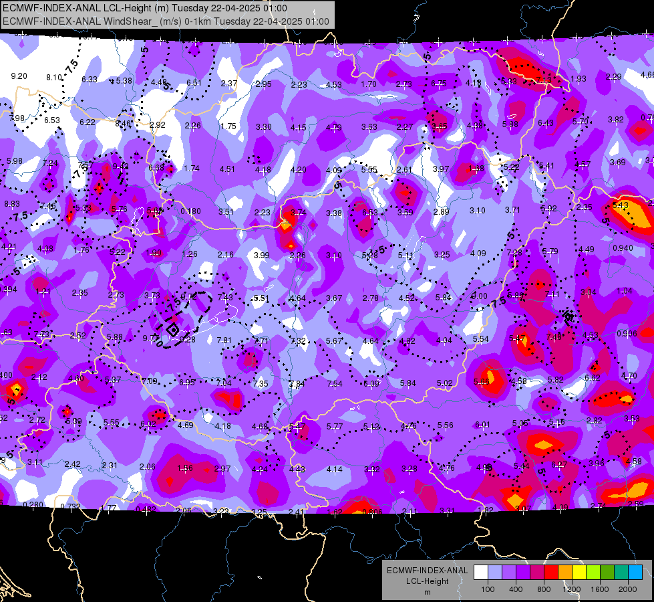
Task: Click the black diamond marker on map
Action: pos(172,330)
